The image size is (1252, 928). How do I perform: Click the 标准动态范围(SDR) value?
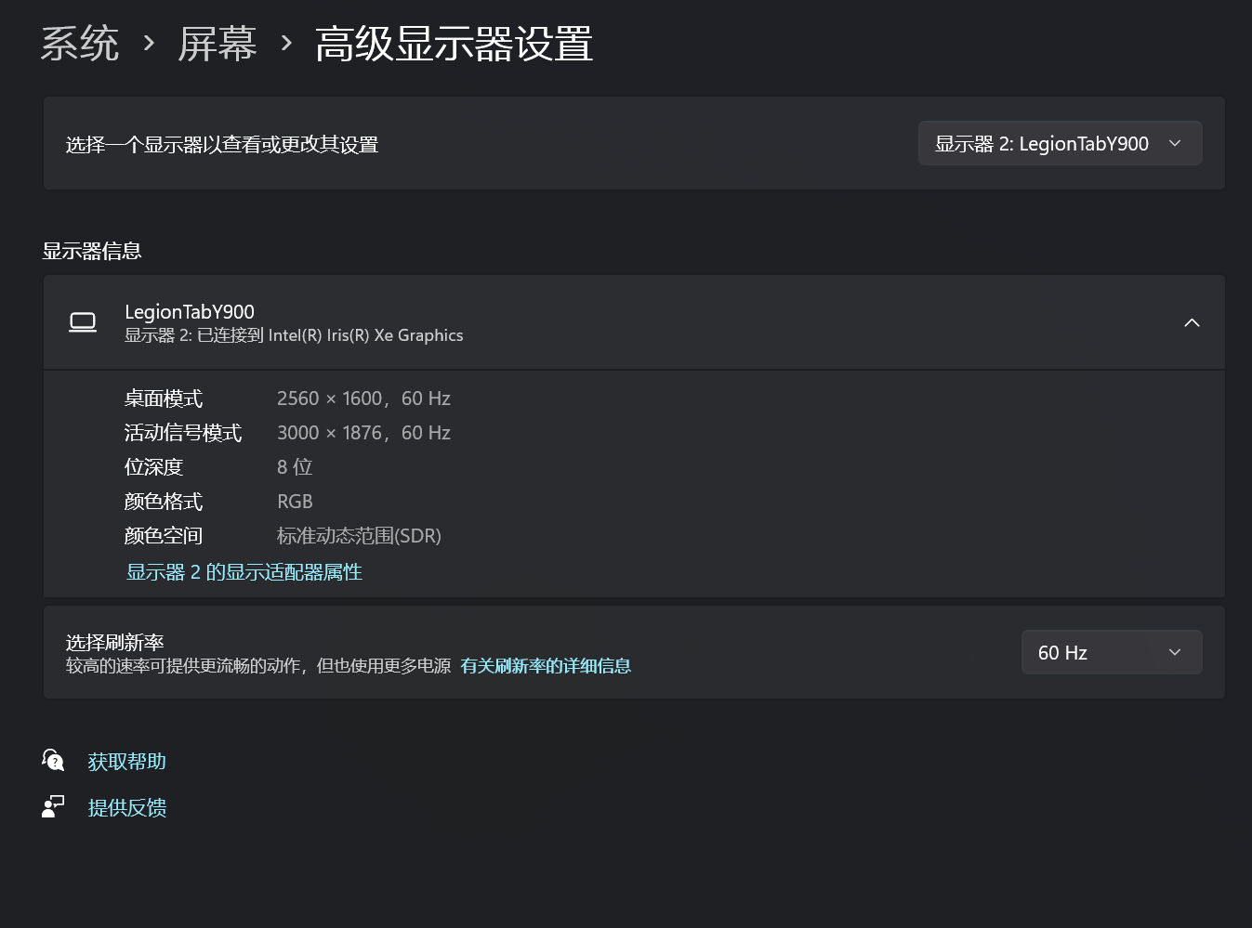click(359, 536)
